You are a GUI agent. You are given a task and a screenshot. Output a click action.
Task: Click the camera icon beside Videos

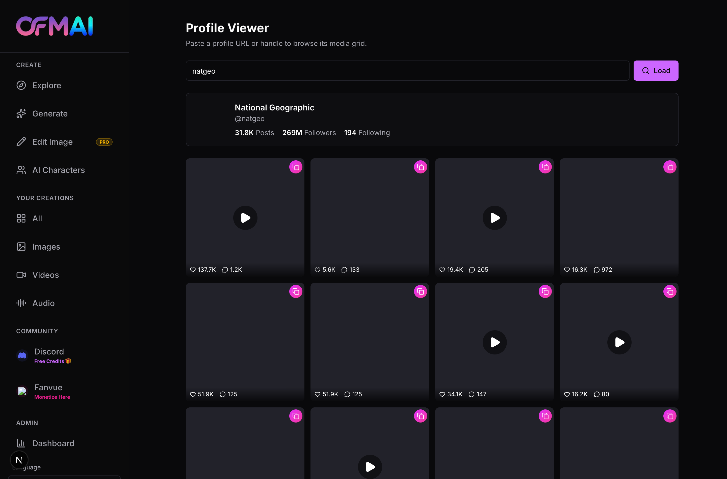[x=21, y=275]
